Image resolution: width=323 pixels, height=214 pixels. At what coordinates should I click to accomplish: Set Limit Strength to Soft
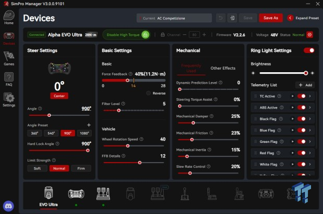(38, 168)
